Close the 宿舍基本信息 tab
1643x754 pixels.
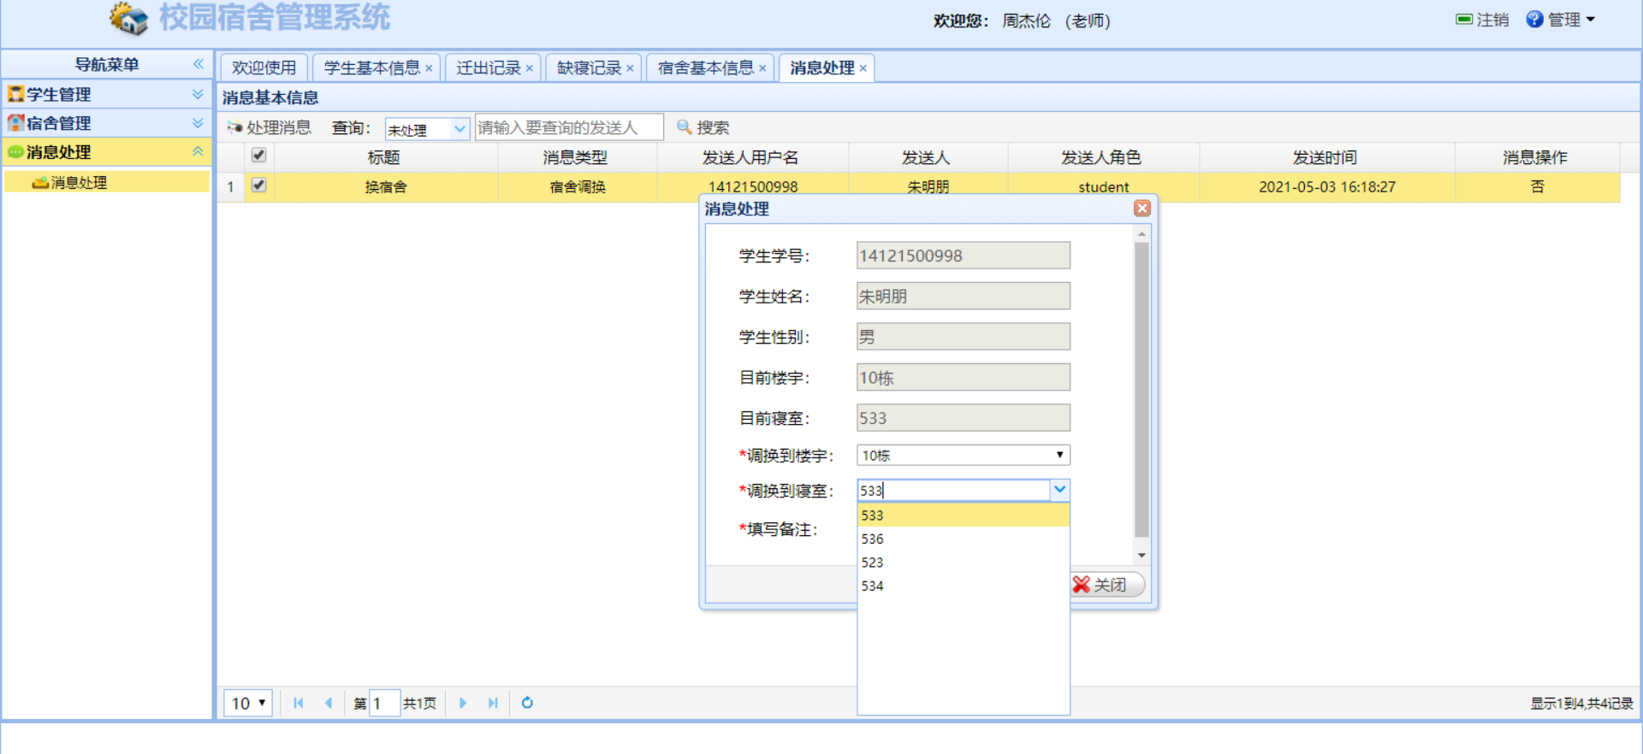pyautogui.click(x=762, y=68)
